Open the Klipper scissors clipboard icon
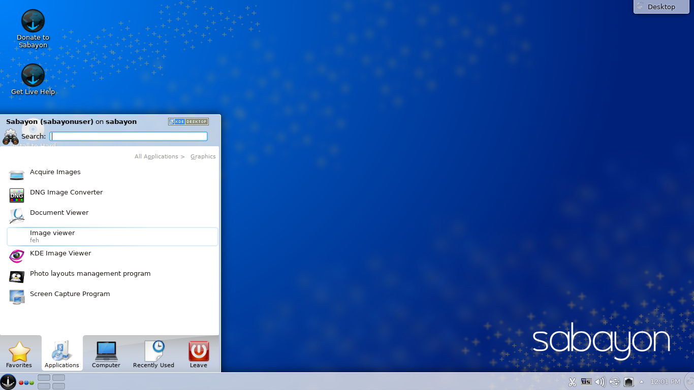The height and width of the screenshot is (390, 694). pos(573,382)
